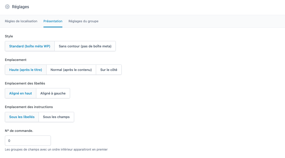Choose Normal (après le contenu) placement
The image size is (285, 158).
[x=71, y=70]
